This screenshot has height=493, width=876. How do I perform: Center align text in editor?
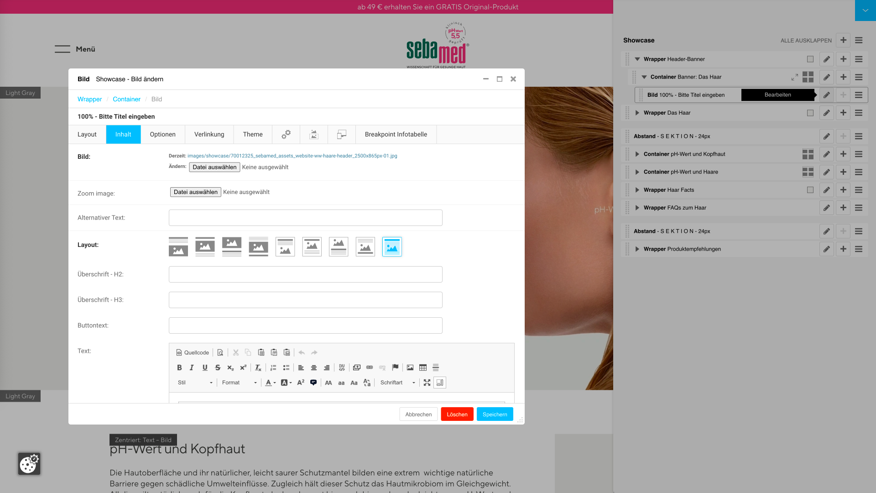tap(314, 367)
